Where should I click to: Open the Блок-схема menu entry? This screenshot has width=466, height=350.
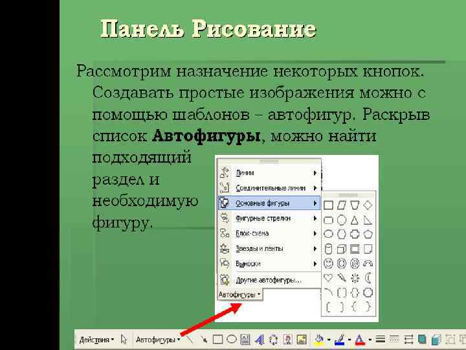click(x=269, y=233)
